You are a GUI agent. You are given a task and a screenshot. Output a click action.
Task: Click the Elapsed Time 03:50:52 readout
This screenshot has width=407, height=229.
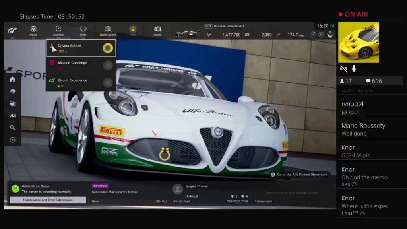(x=52, y=17)
